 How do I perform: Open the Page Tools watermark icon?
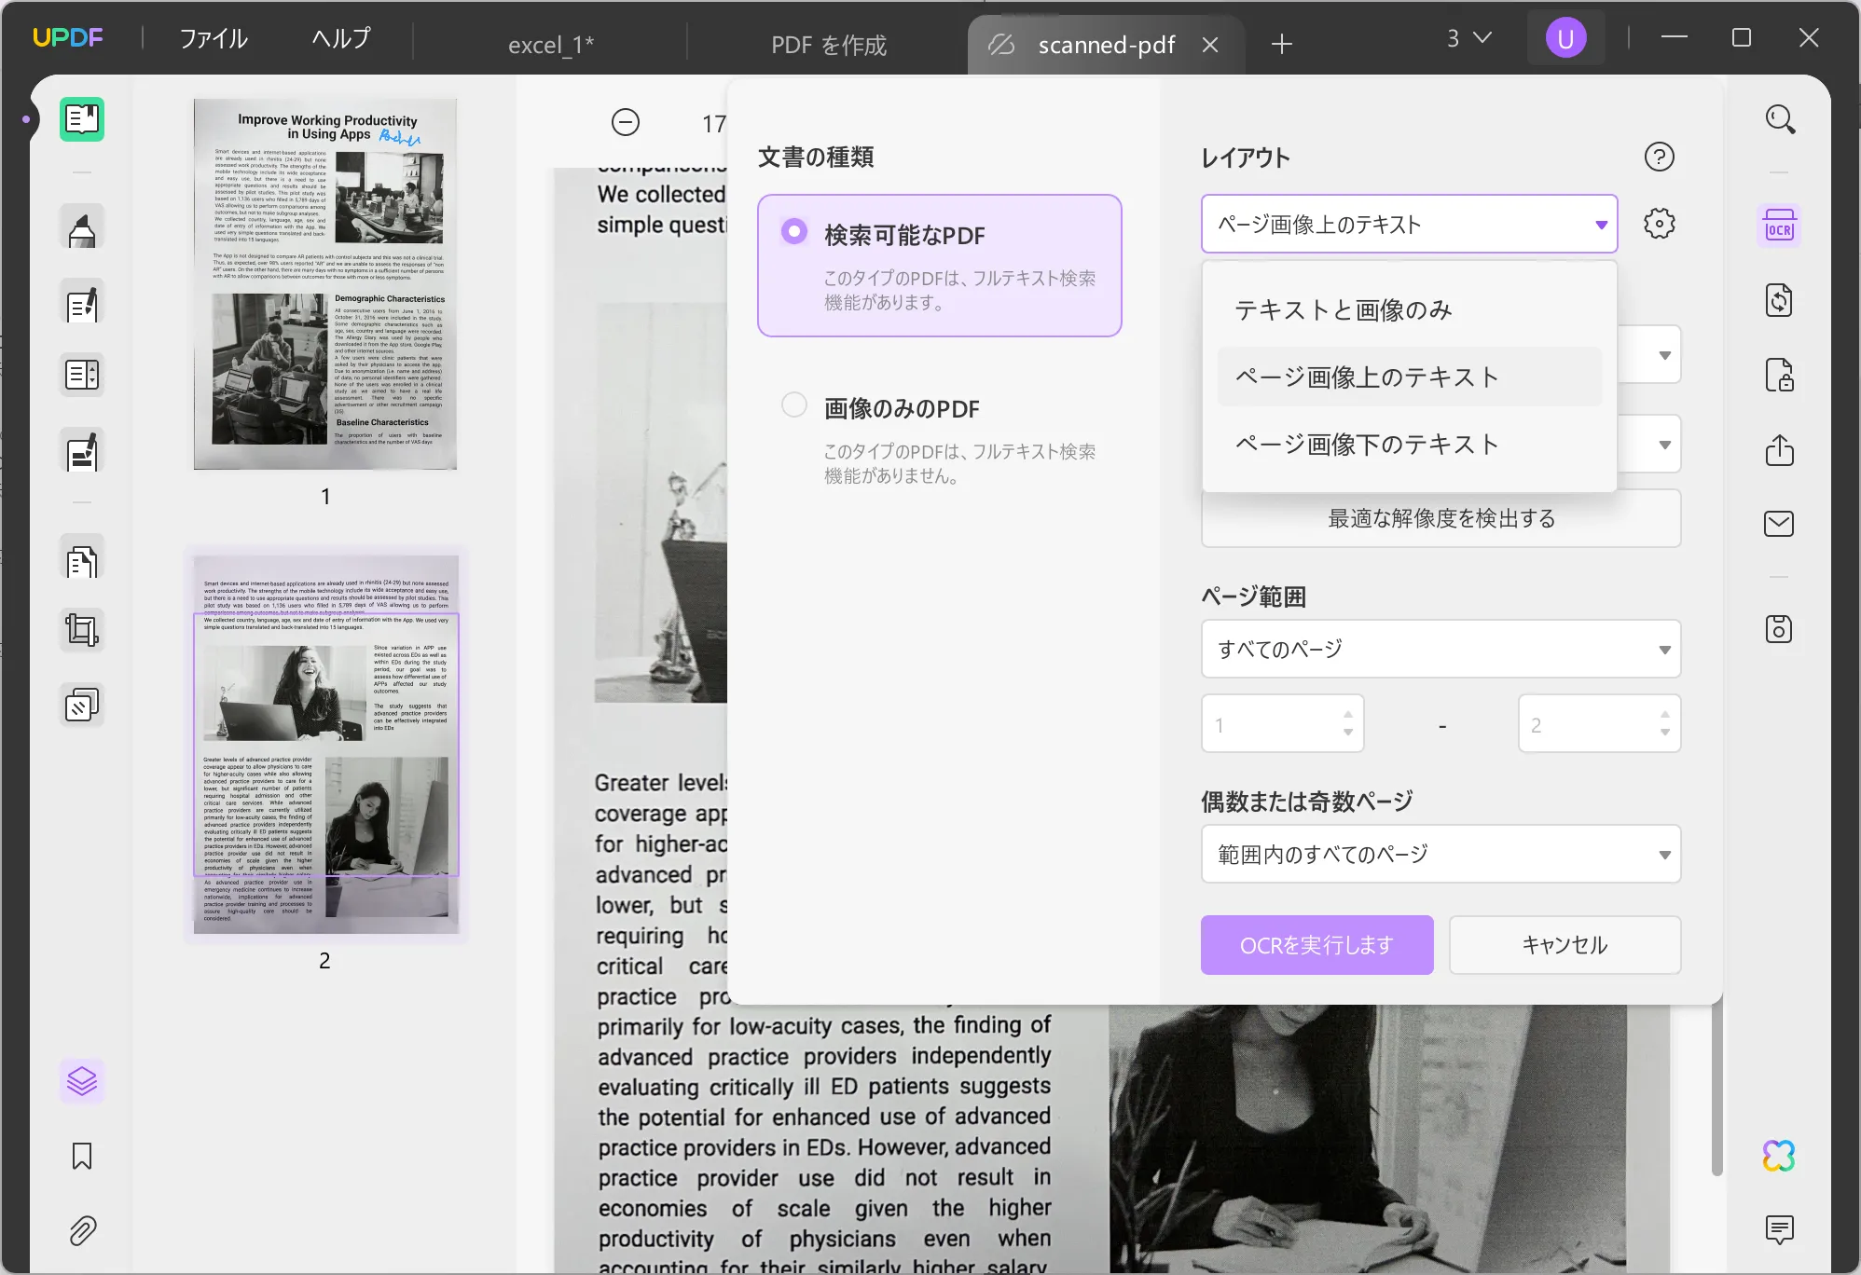(x=82, y=706)
